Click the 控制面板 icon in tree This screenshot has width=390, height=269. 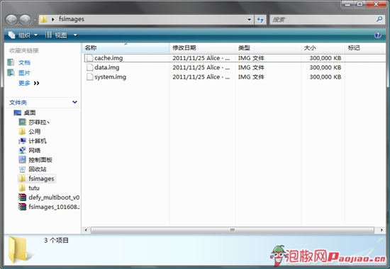tap(22, 160)
